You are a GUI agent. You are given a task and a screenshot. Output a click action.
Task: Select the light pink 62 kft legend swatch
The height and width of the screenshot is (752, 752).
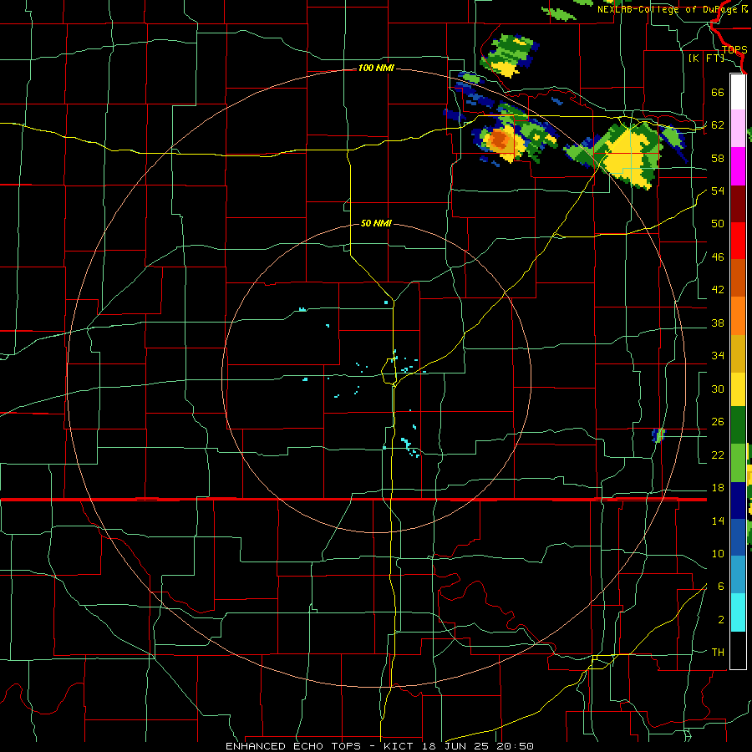pos(738,128)
